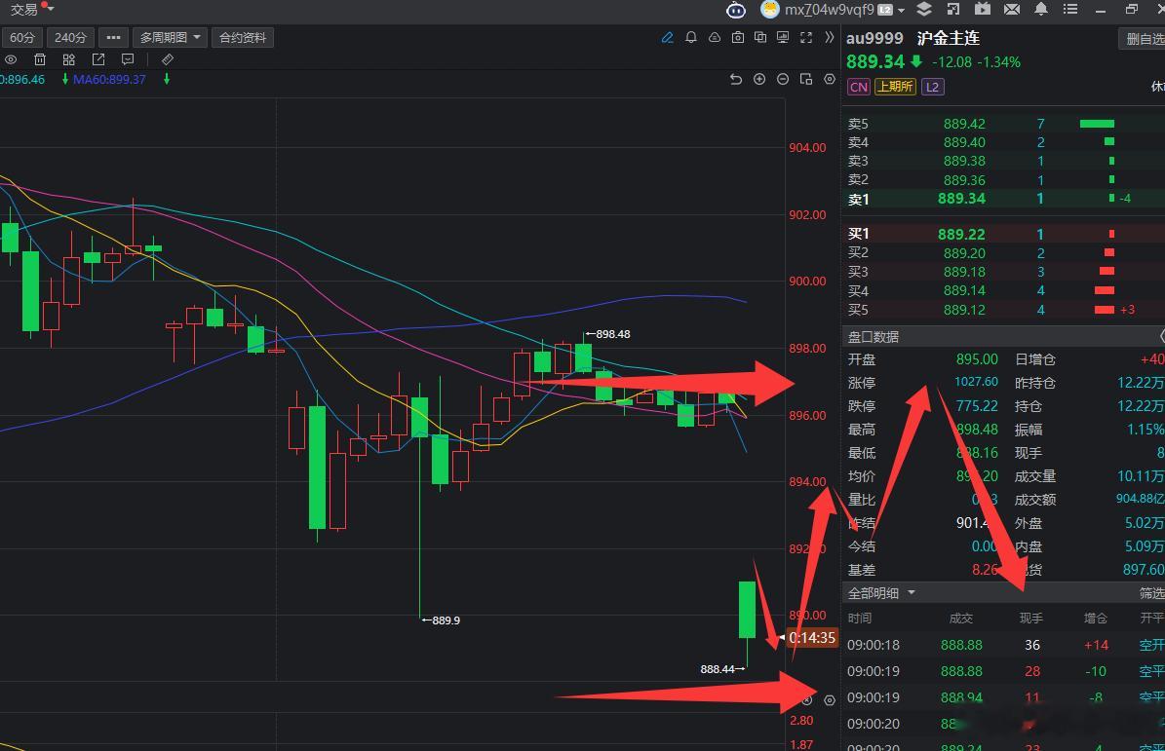Click the 买1 price 889.22

(x=960, y=234)
